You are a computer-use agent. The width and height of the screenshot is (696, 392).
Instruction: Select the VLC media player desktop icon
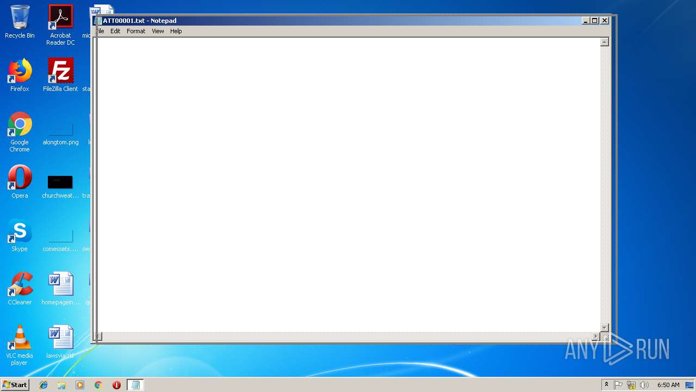pos(20,345)
